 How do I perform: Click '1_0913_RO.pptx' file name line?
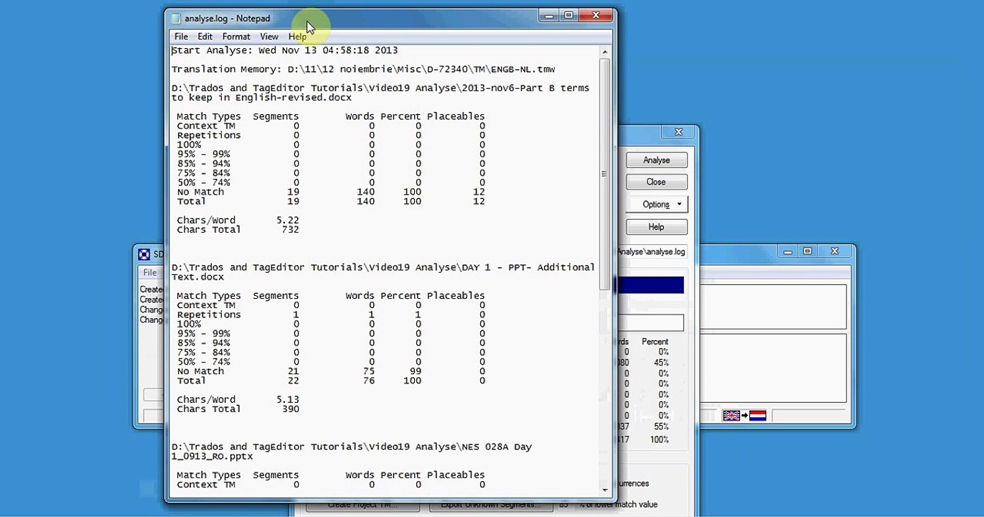point(212,457)
